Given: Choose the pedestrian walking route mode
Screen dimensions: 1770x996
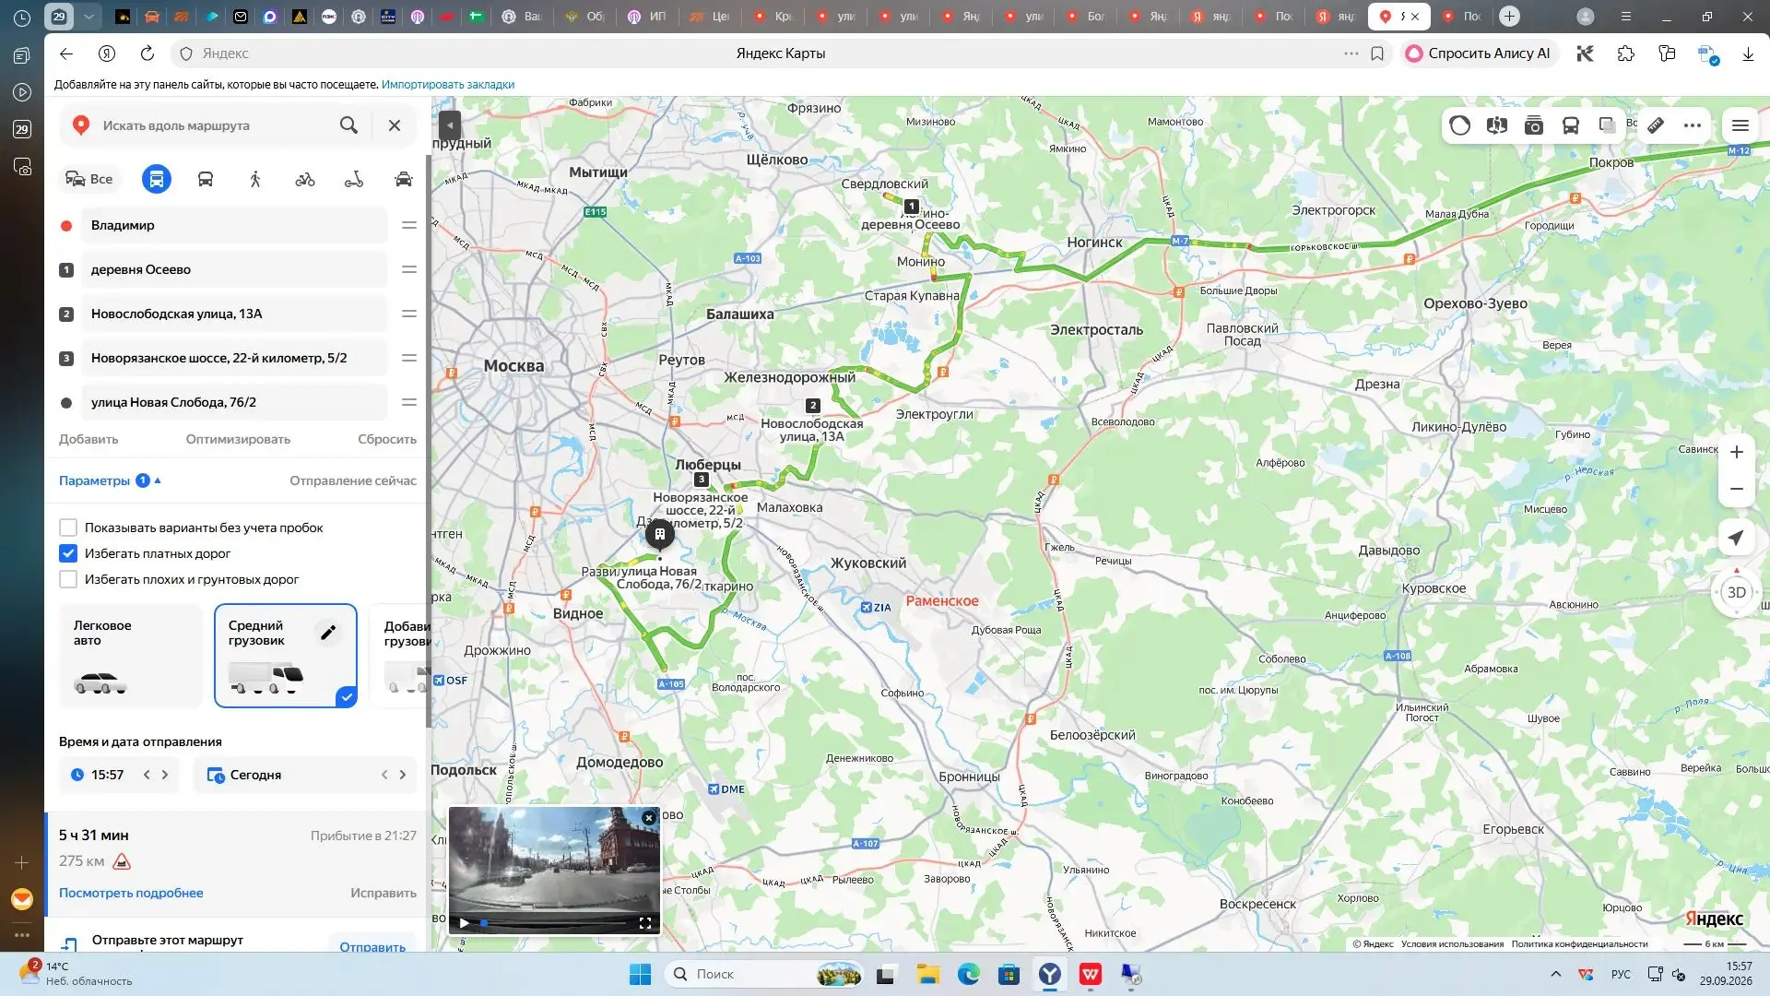Looking at the screenshot, I should coord(255,179).
